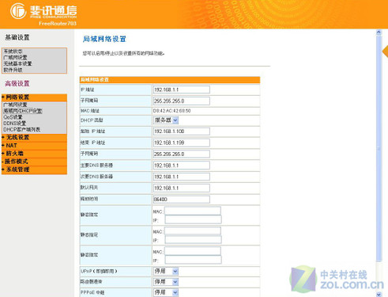
Task: Open the 路由器通告 dropdown set to 停用
Action: 166,282
